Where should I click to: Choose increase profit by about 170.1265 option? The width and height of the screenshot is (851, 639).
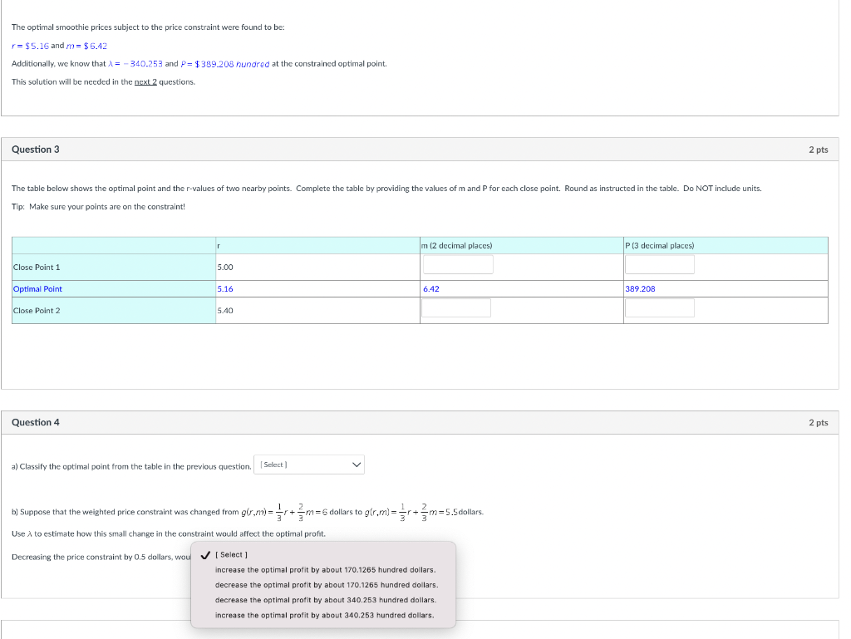(325, 570)
